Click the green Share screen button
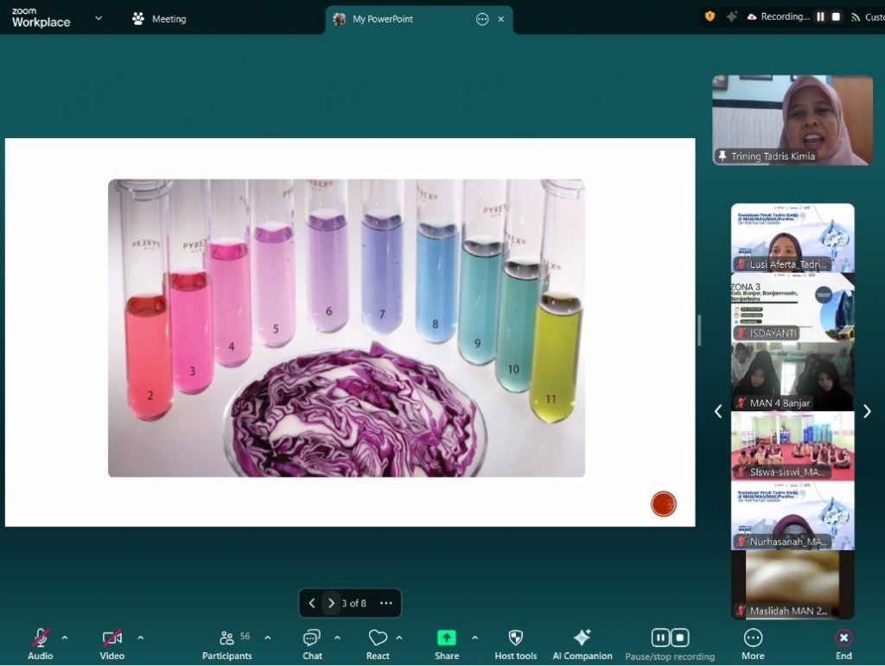The image size is (885, 666). 447,644
